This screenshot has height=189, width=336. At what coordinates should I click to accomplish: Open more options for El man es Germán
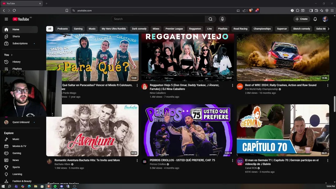click(328, 160)
